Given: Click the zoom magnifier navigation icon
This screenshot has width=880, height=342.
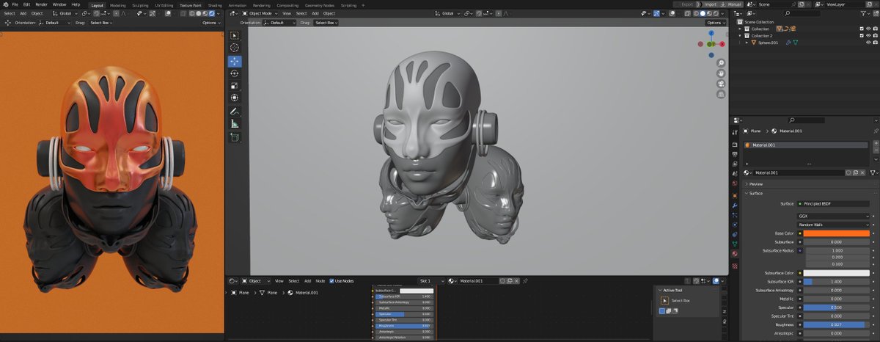Looking at the screenshot, I should tap(721, 63).
